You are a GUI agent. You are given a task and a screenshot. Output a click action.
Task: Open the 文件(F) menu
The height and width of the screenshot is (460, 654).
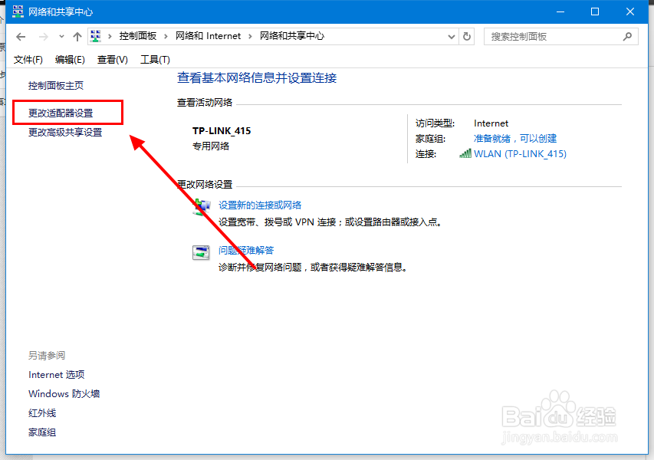click(x=28, y=60)
